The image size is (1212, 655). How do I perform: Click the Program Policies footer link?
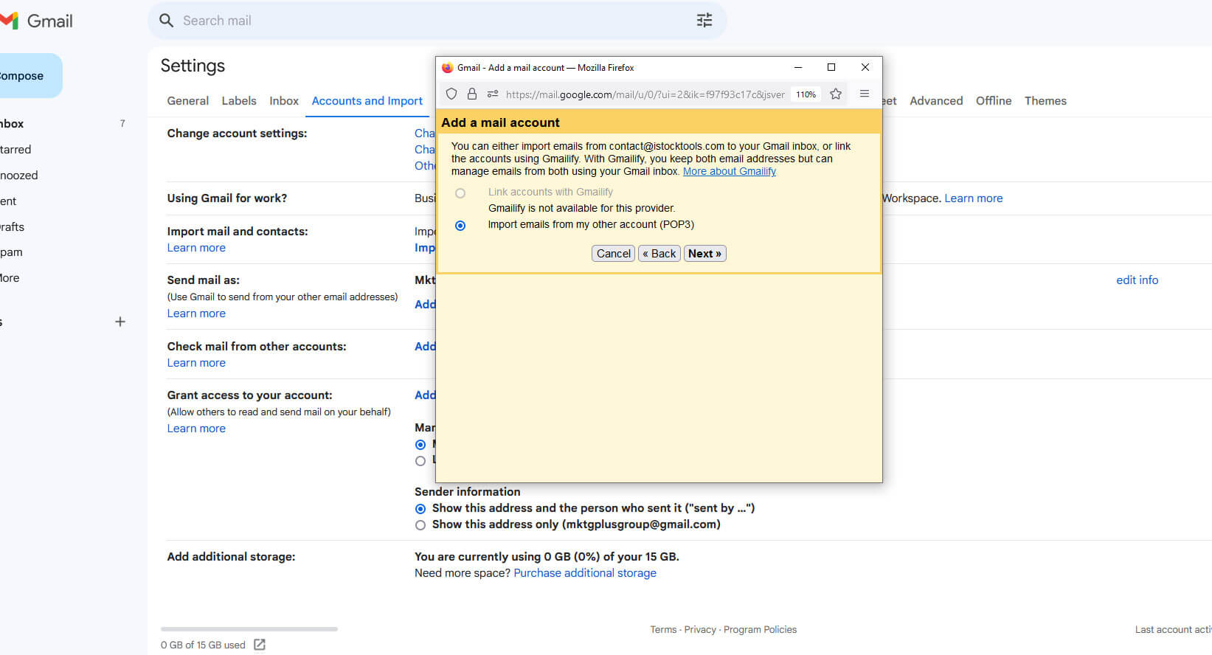pos(760,630)
